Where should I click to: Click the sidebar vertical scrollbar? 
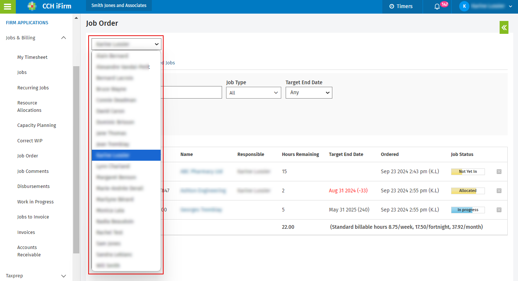click(x=76, y=160)
